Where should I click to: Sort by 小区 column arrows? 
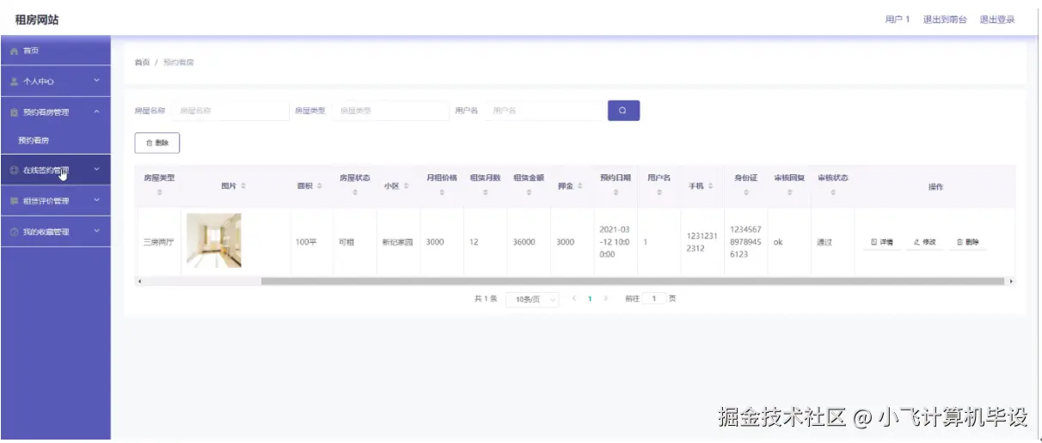click(405, 185)
